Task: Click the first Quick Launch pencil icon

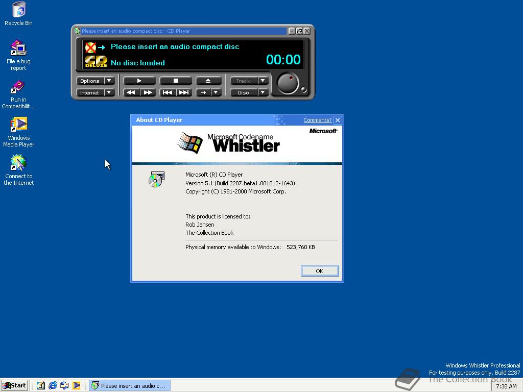Action: (41, 386)
